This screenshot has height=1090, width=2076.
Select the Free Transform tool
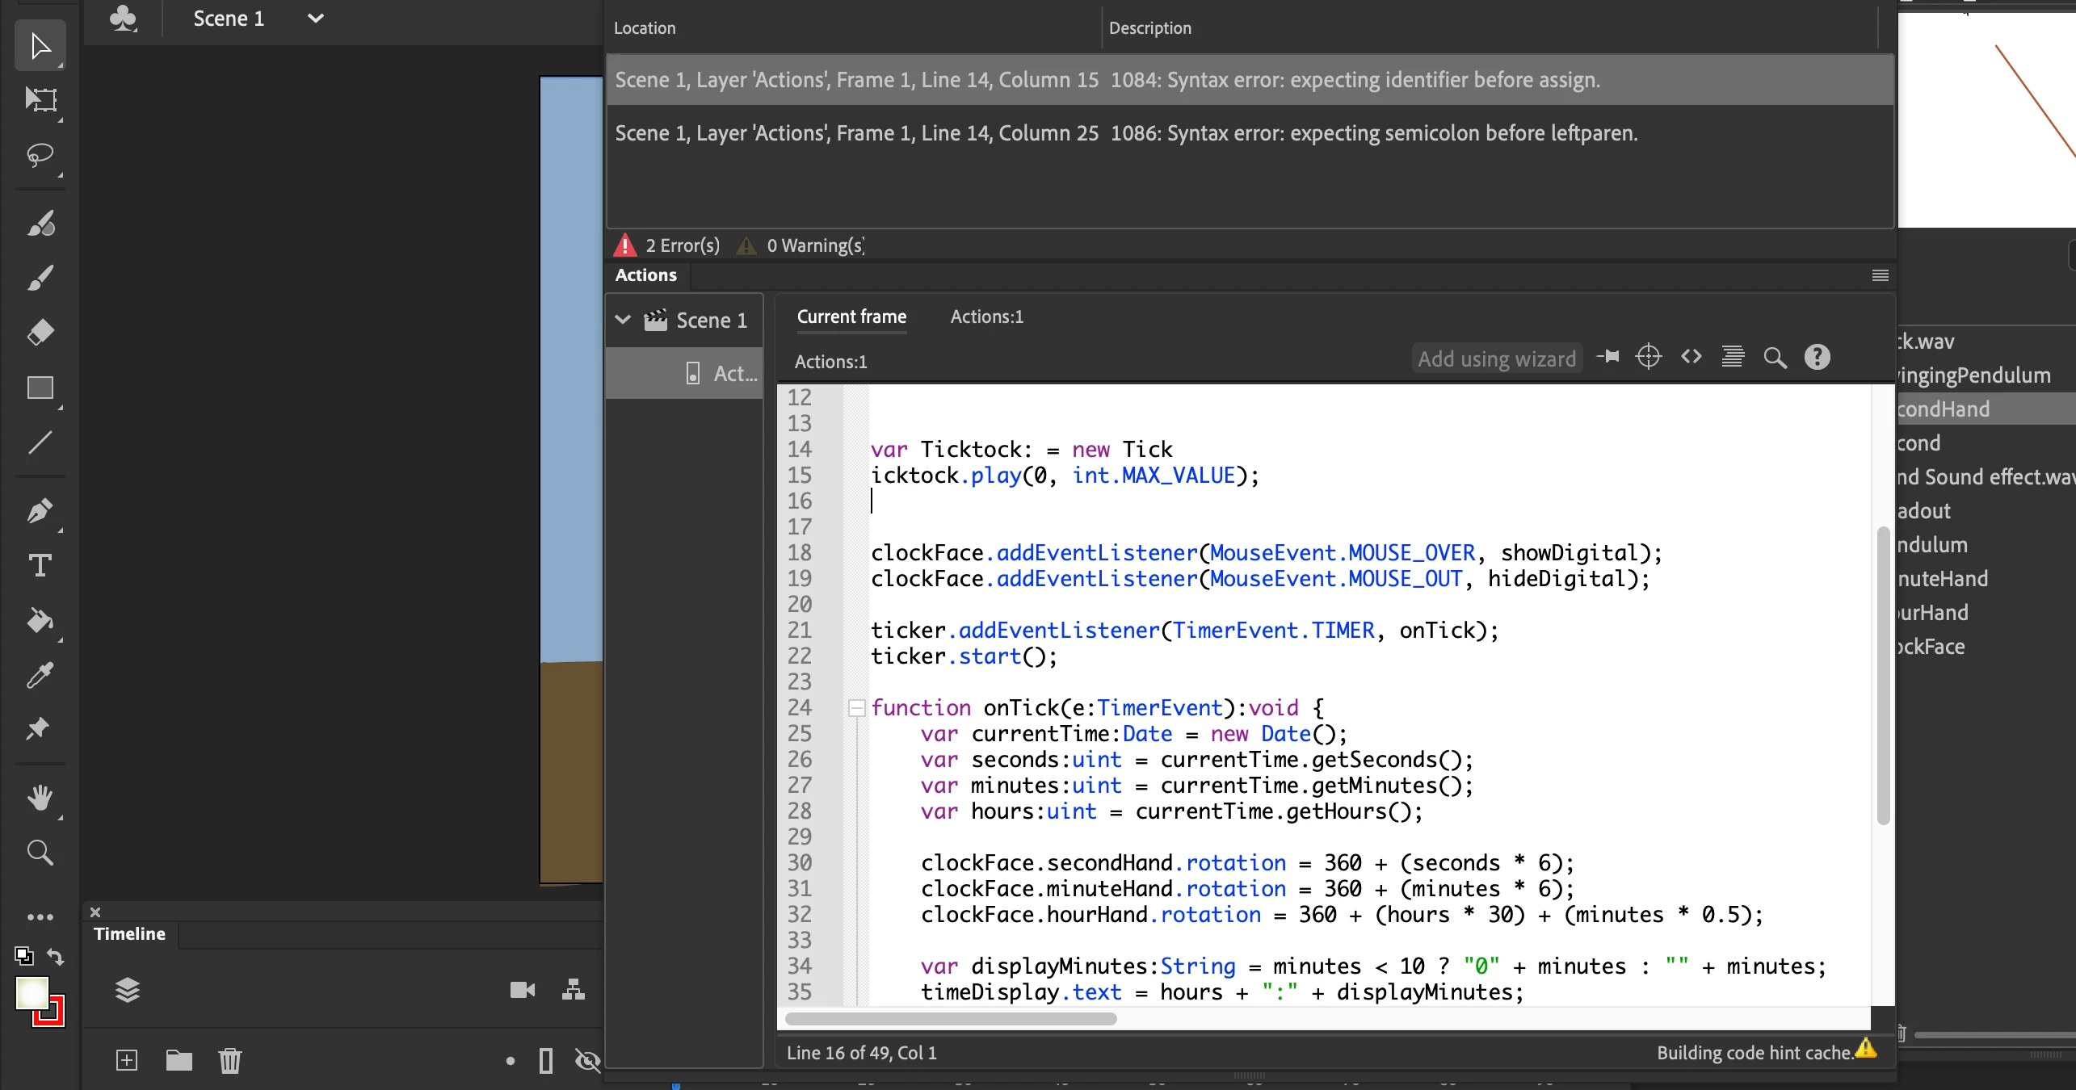pos(40,100)
